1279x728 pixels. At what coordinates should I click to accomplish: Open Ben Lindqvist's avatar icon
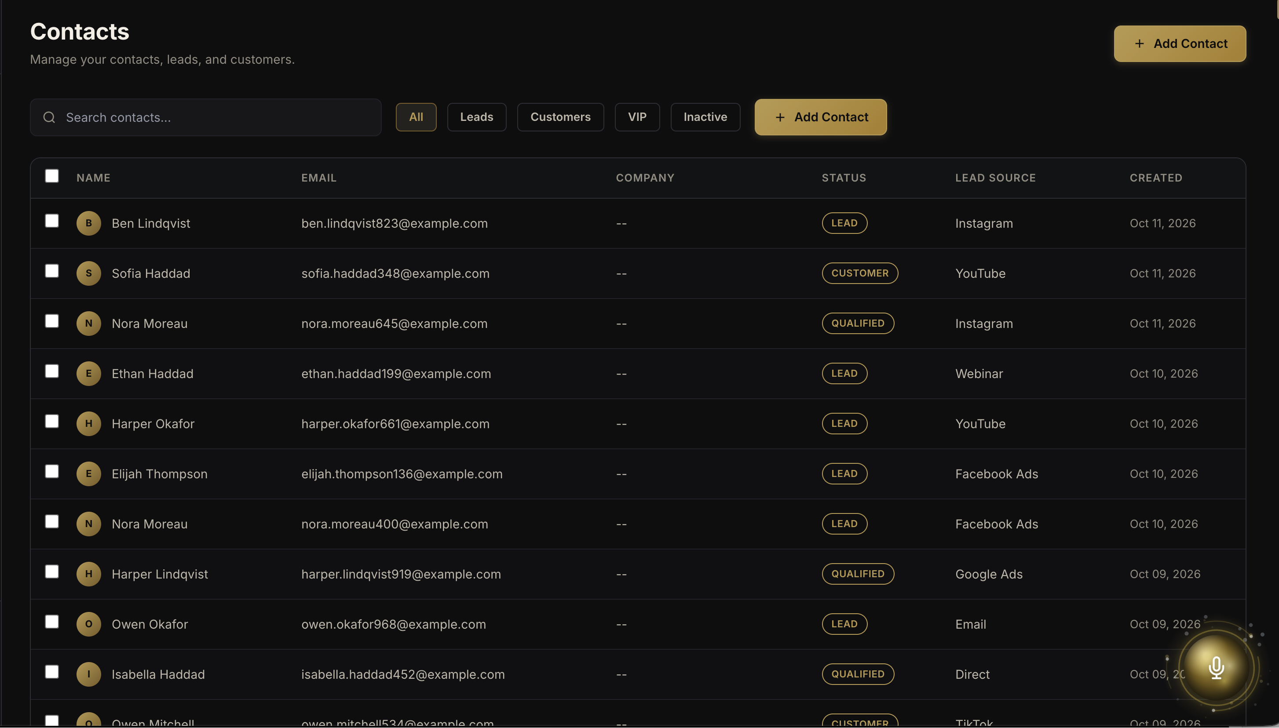pyautogui.click(x=88, y=223)
